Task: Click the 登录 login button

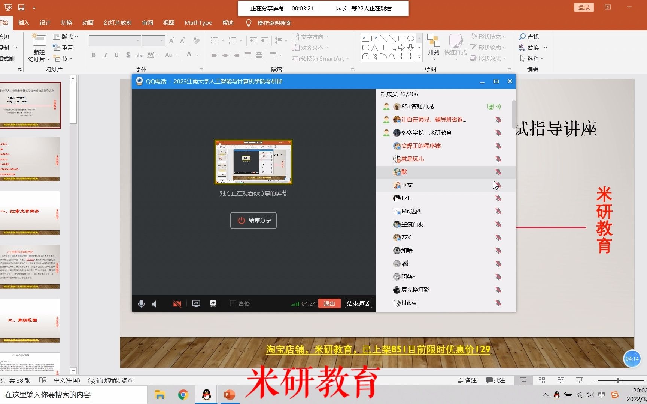Action: (584, 7)
